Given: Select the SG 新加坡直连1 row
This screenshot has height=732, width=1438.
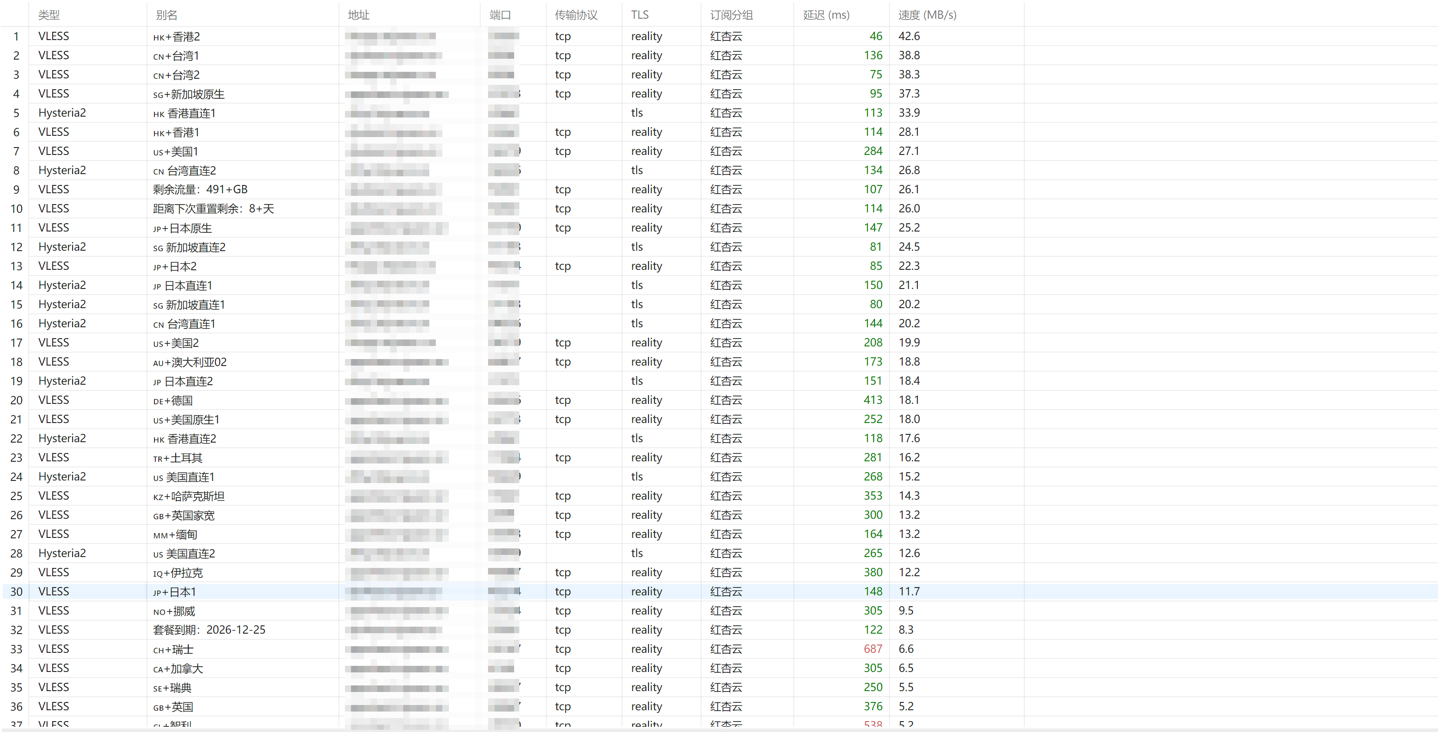Looking at the screenshot, I should (x=719, y=304).
